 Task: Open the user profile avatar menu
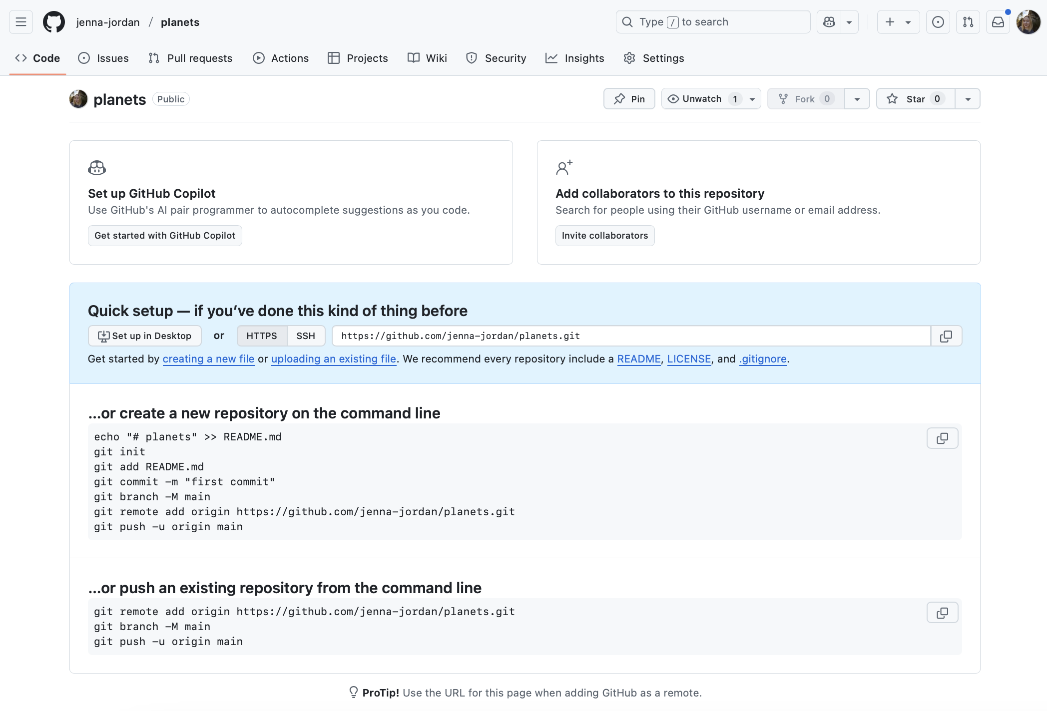(1029, 22)
